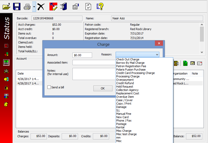This screenshot has height=143, width=208.
Task: Click the yellow question mark help icon
Action: [x=100, y=7]
